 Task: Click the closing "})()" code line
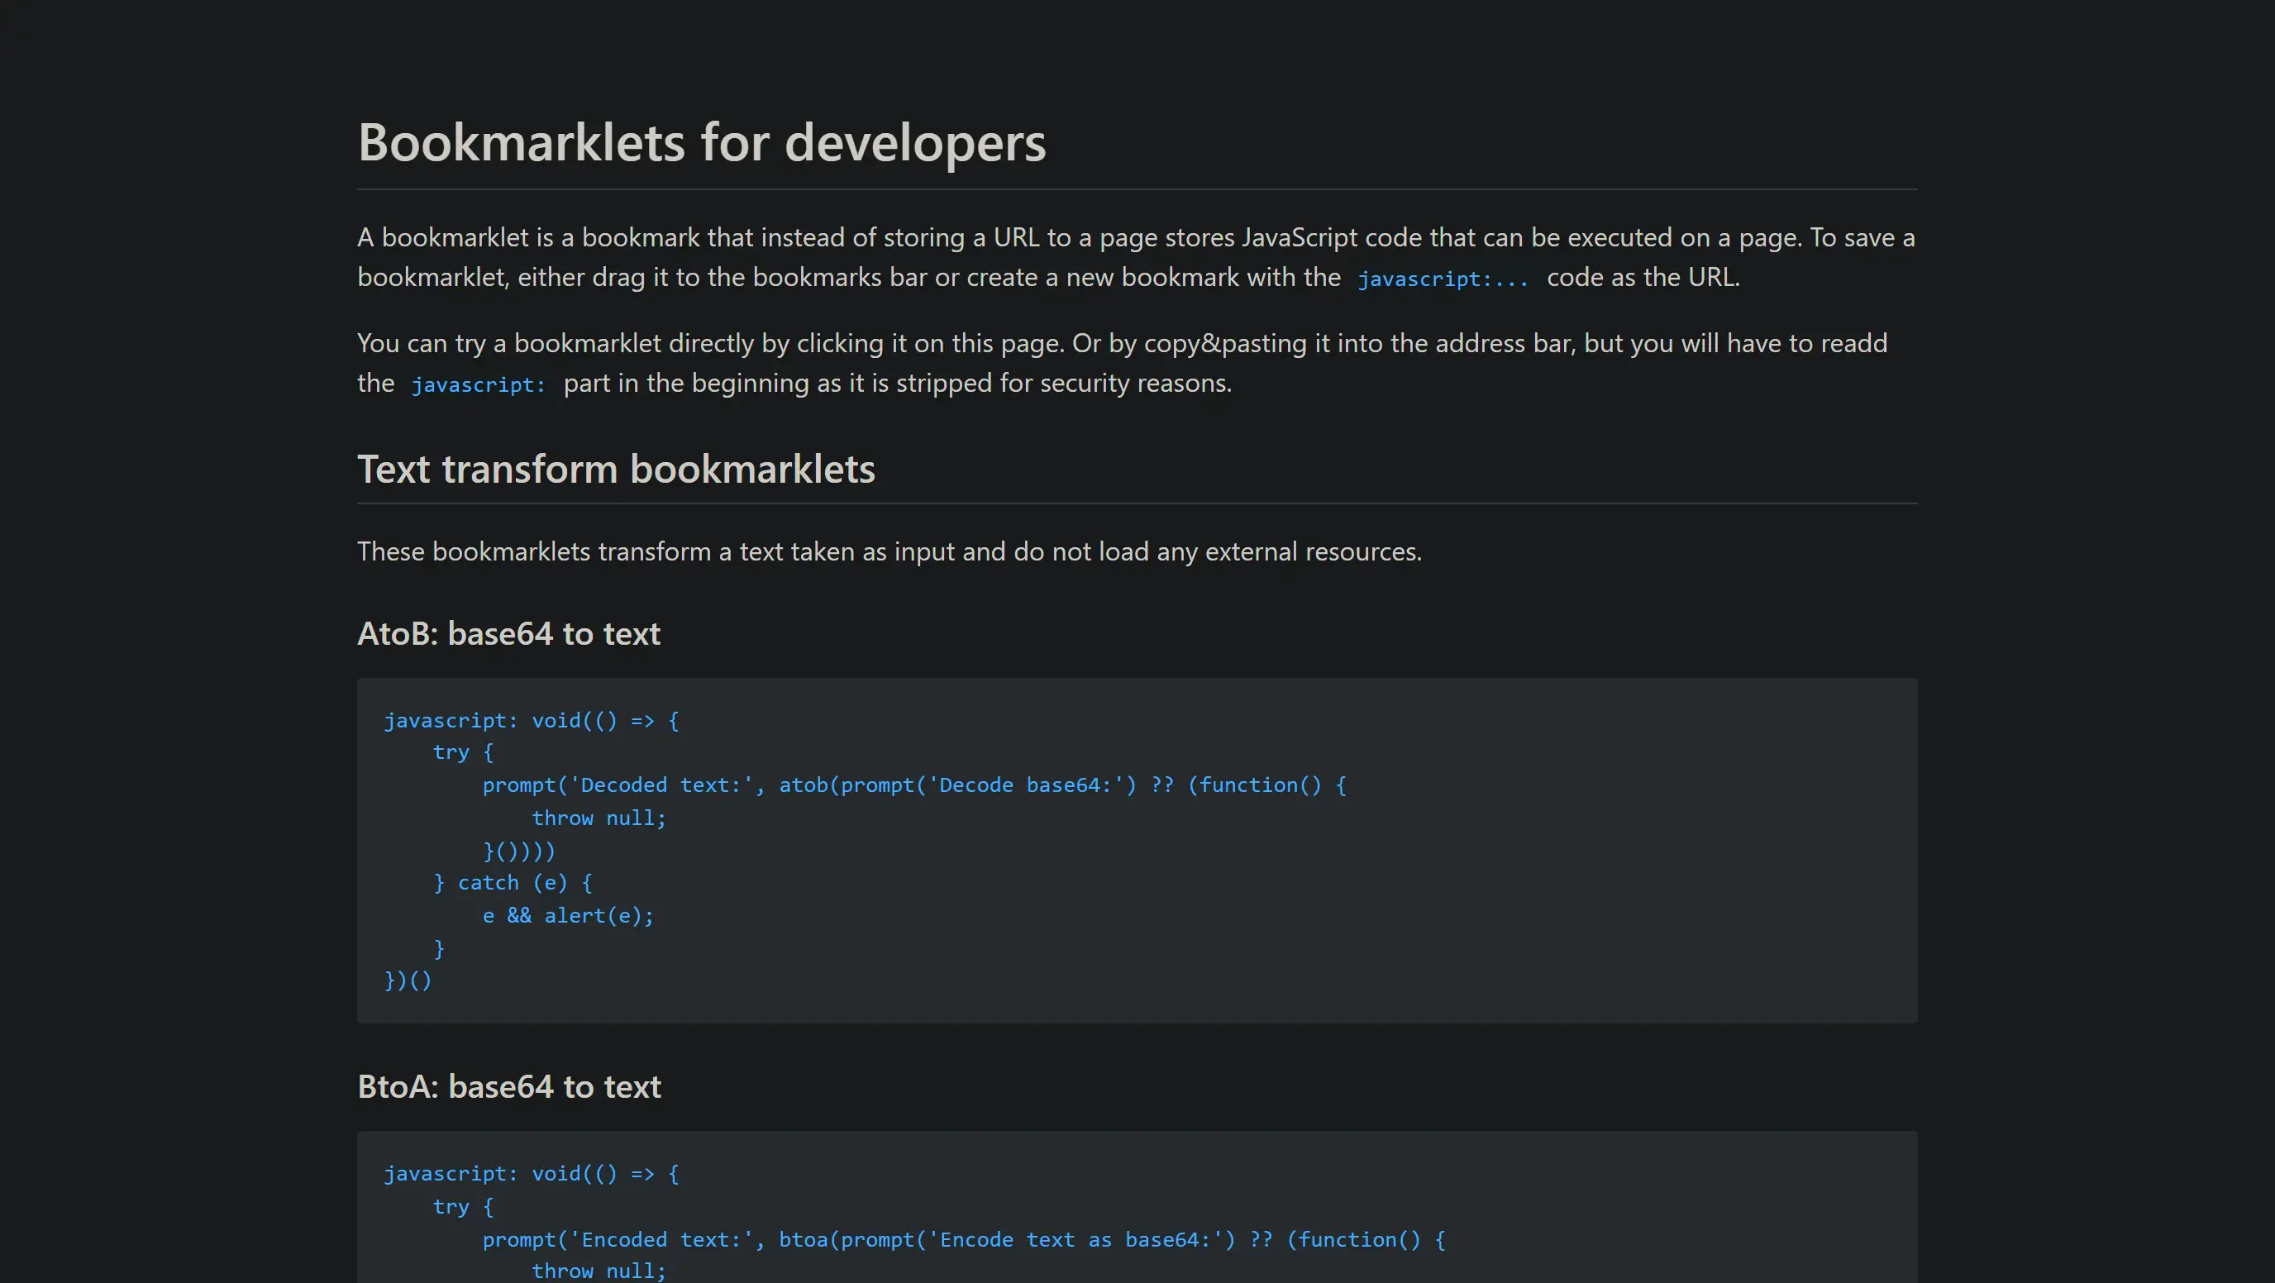[x=408, y=981]
